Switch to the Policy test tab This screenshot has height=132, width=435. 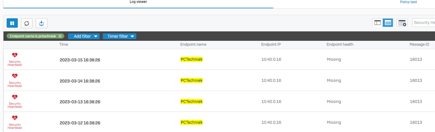(x=408, y=2)
